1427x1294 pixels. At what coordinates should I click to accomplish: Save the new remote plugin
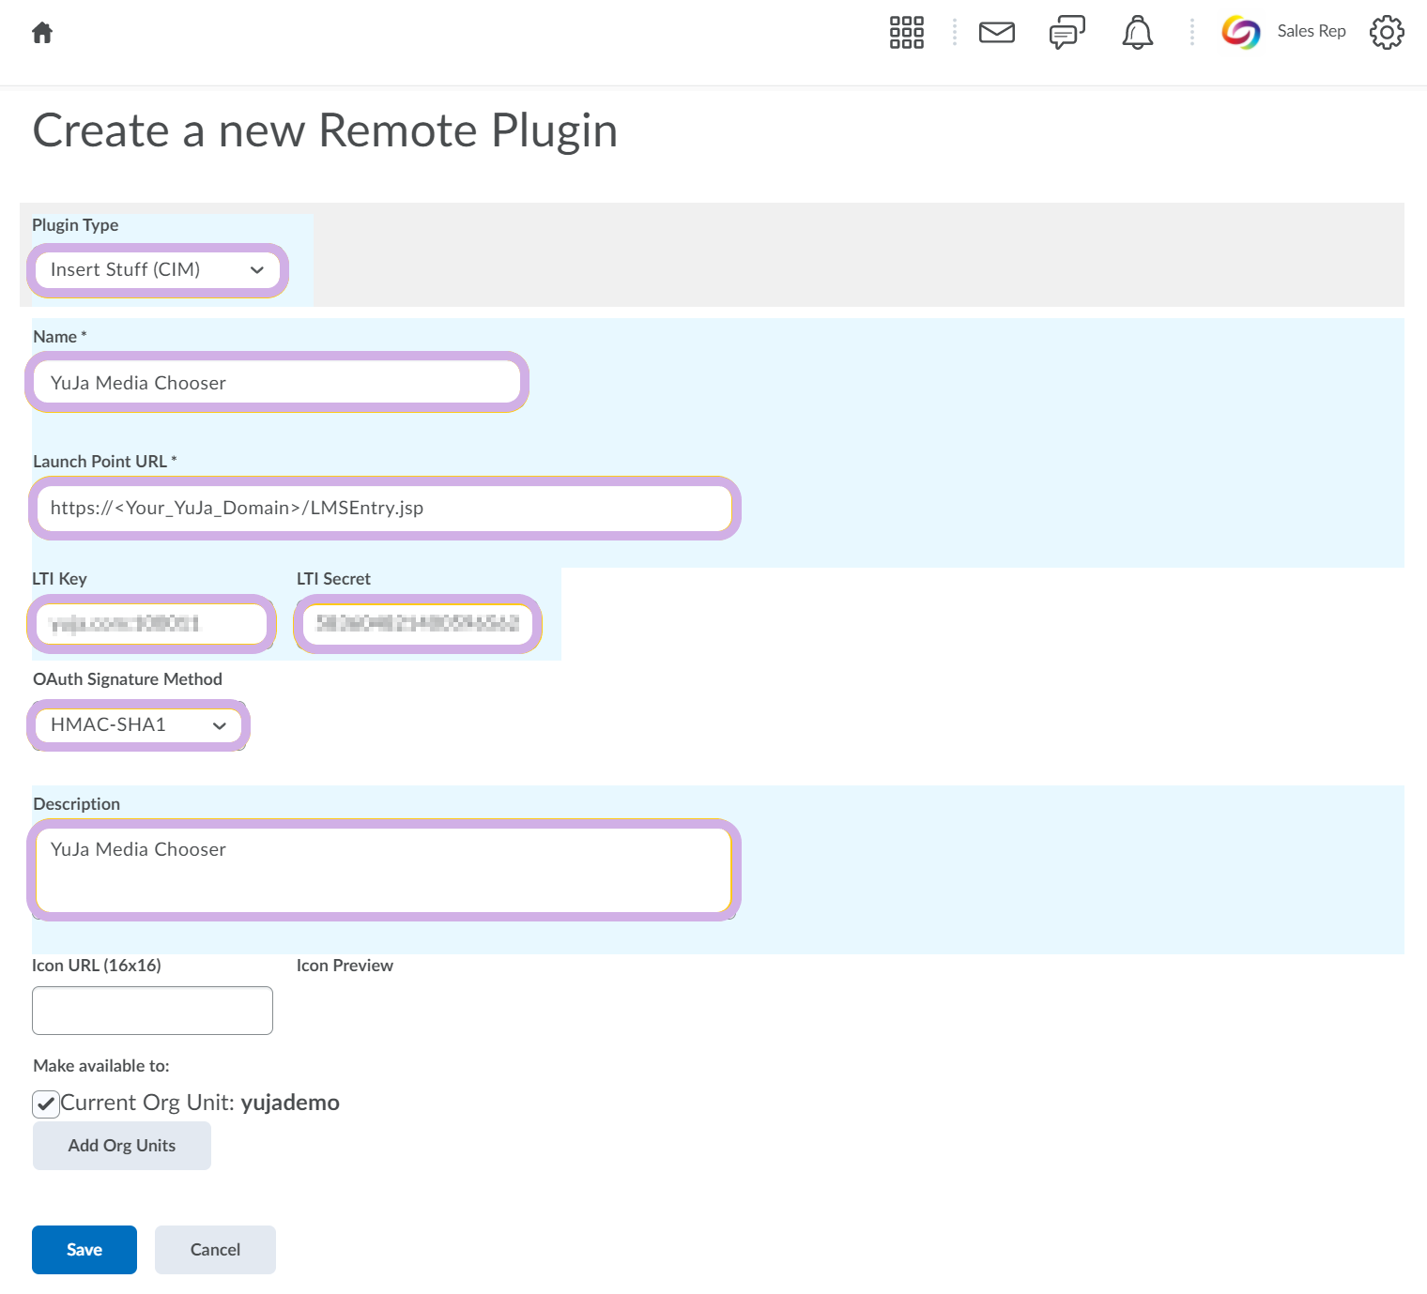point(84,1250)
